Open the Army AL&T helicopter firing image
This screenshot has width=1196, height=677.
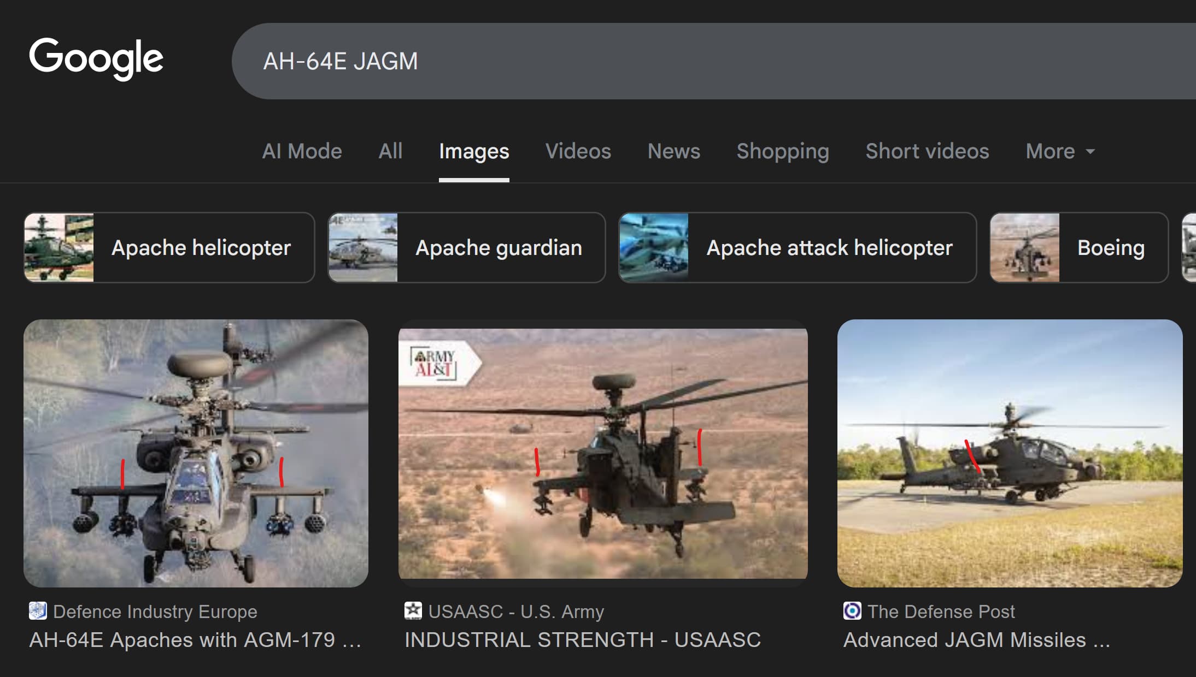[603, 453]
